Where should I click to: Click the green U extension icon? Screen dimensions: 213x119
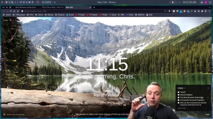click(192, 11)
